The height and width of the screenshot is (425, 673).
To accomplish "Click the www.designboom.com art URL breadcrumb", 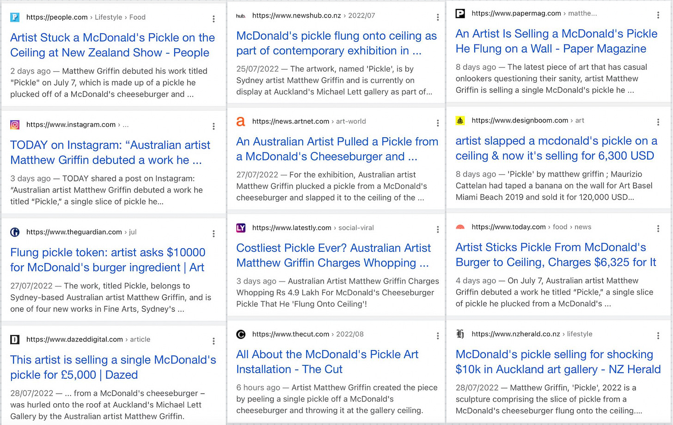I will coord(528,121).
